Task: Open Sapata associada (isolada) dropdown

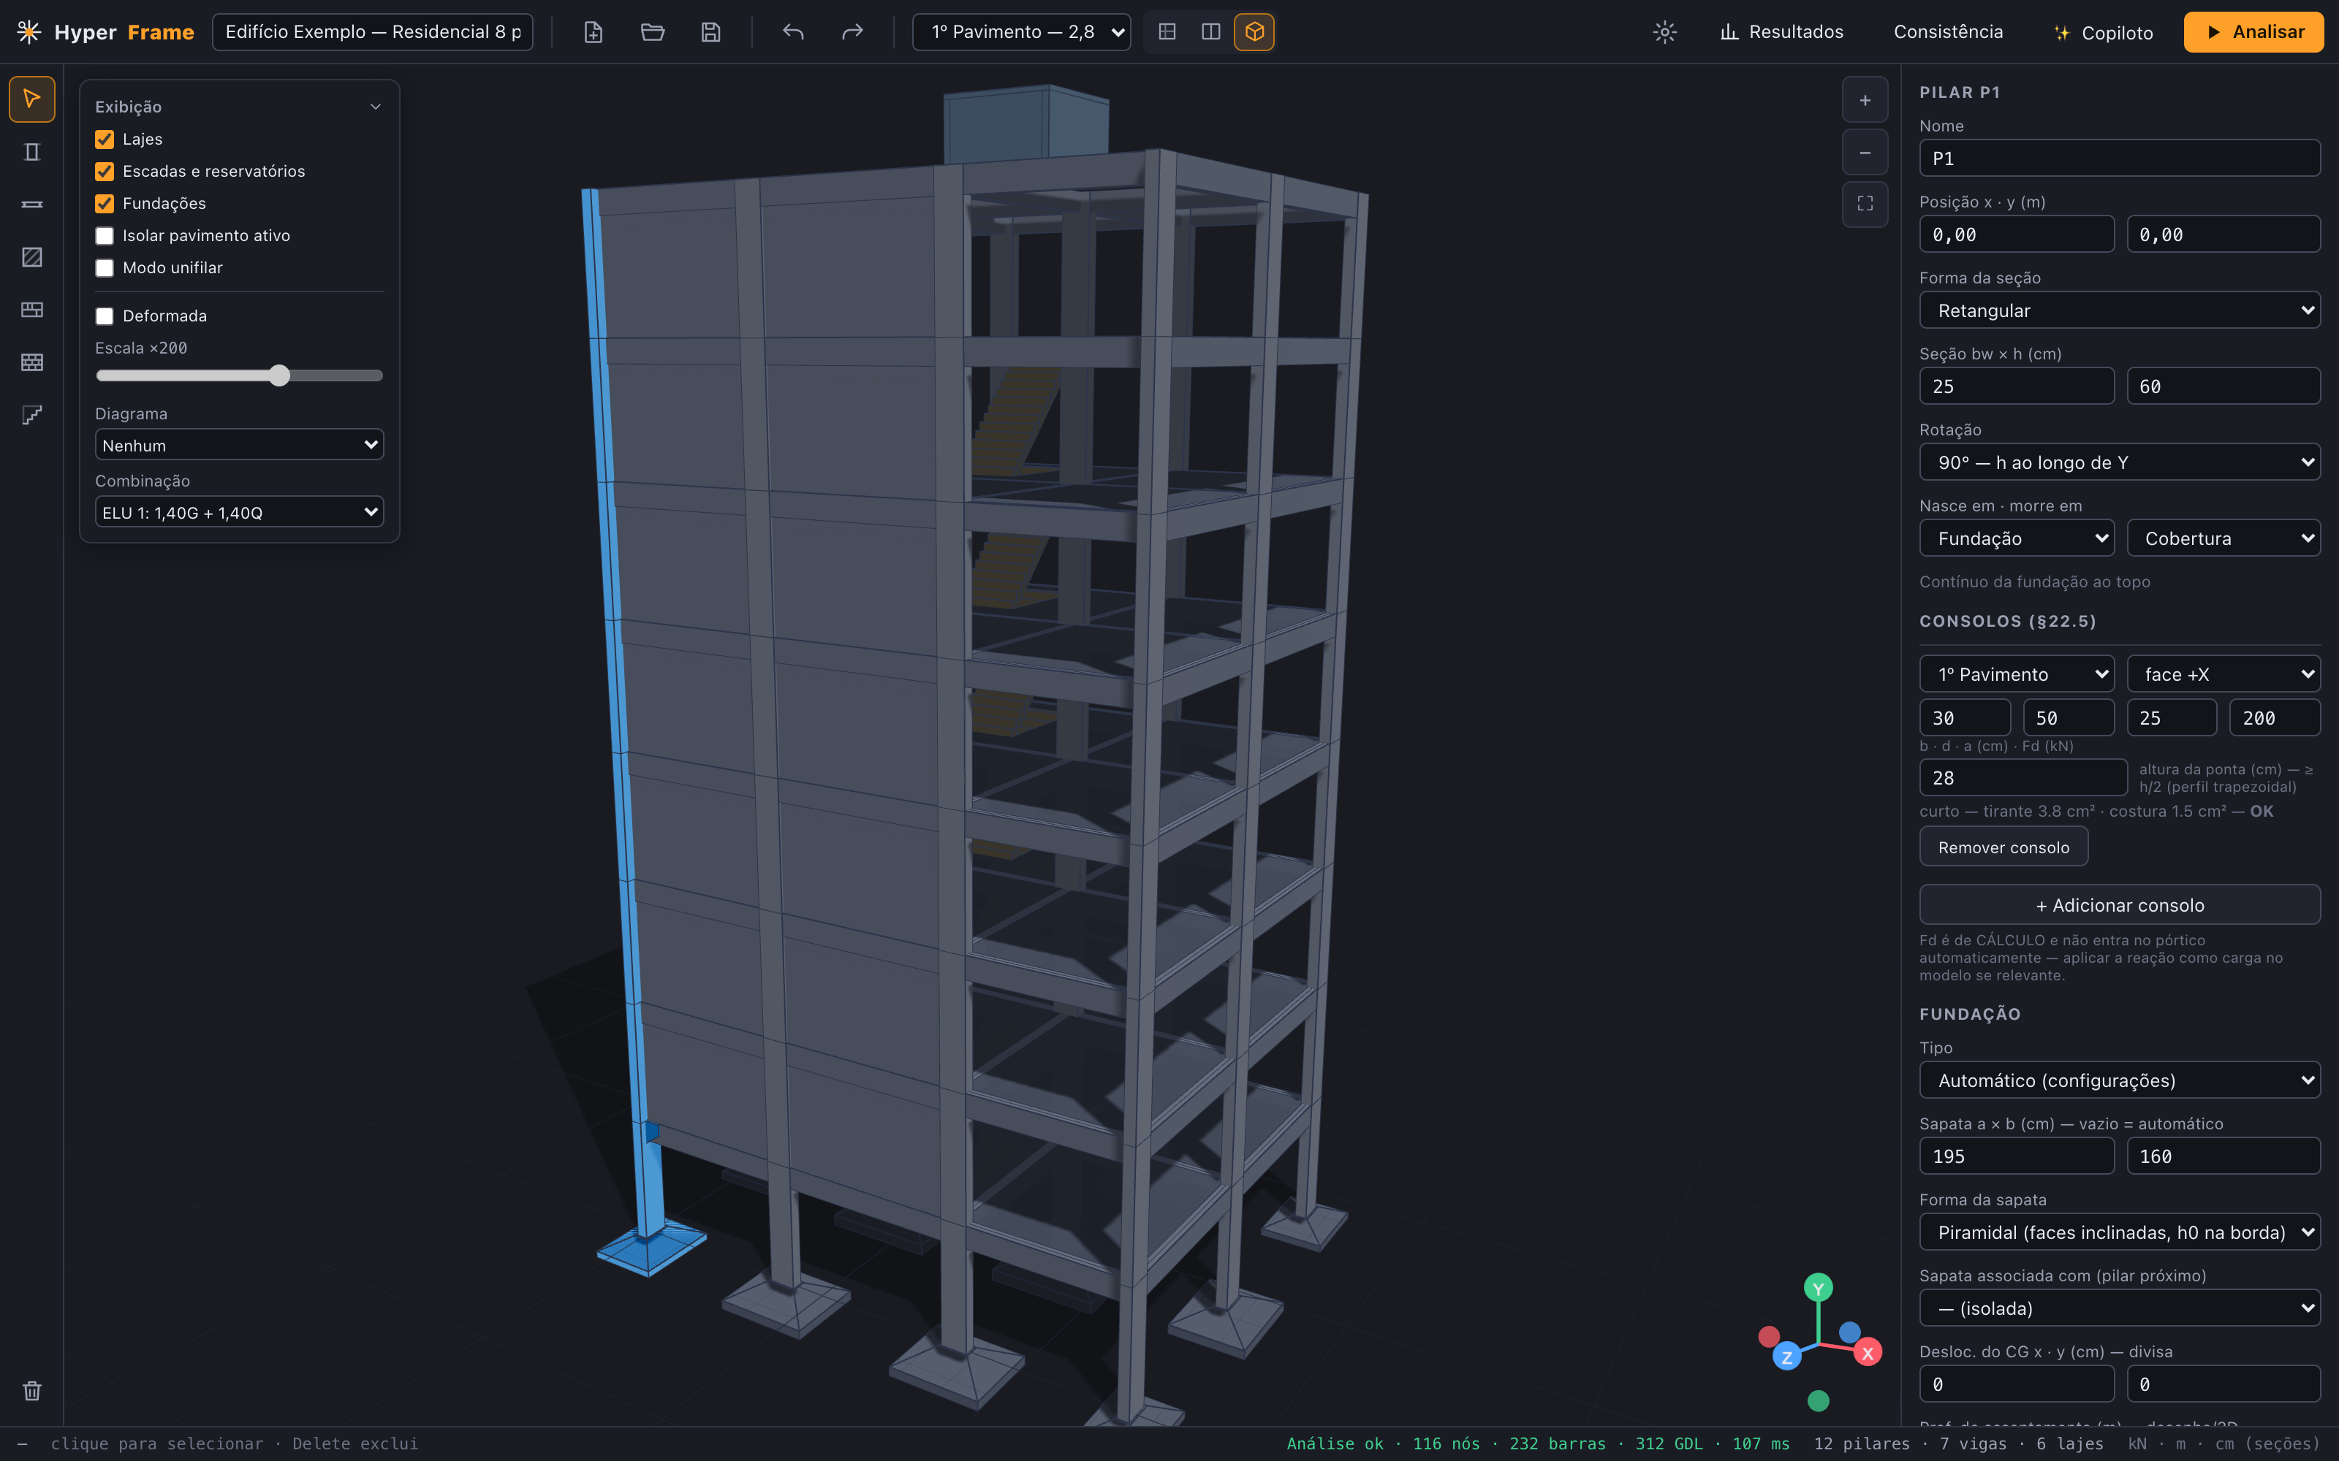Action: click(2120, 1308)
